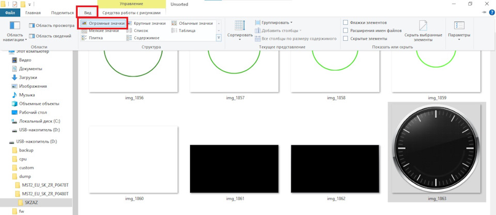This screenshot has width=496, height=215.
Task: Choose Содержимое layout
Action: tap(143, 38)
